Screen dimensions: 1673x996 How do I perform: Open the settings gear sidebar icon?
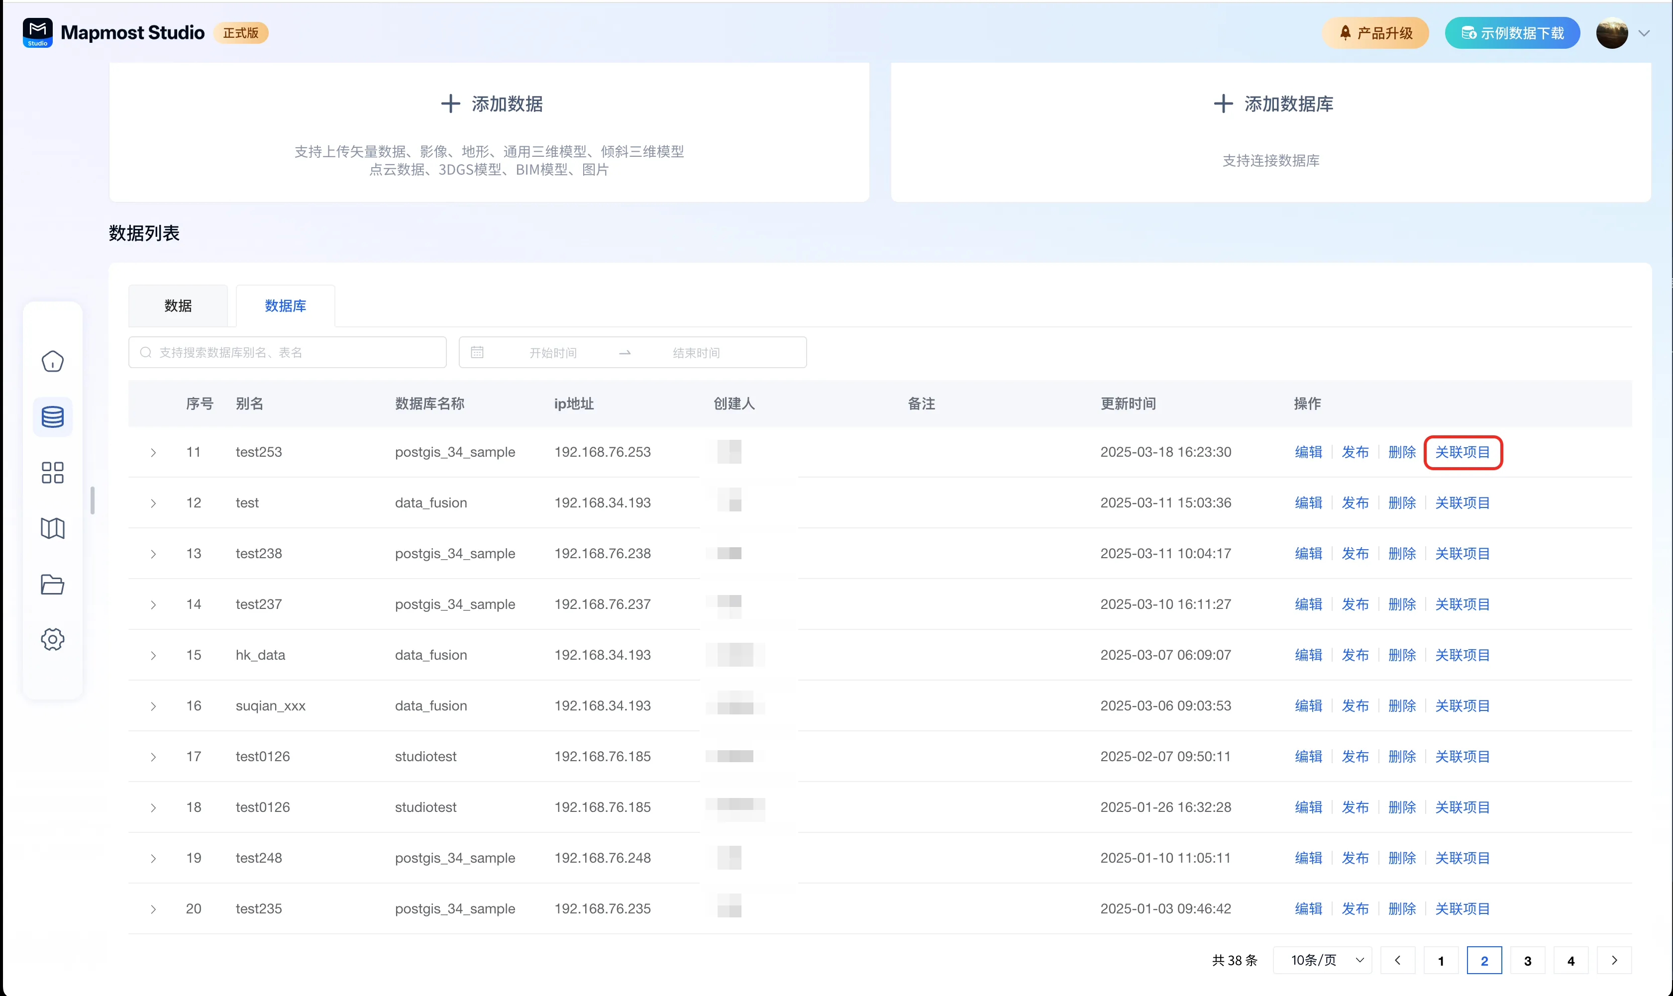[52, 639]
